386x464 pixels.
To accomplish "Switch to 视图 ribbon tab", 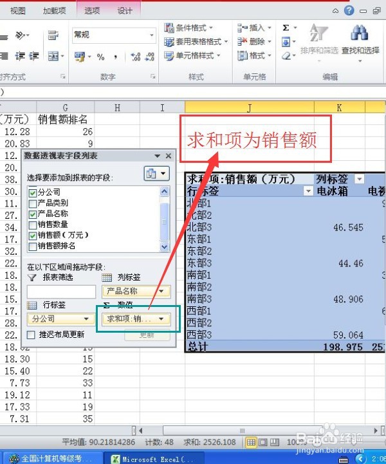I will pos(18,11).
